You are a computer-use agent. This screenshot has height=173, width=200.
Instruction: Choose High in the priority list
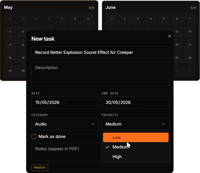pyautogui.click(x=136, y=157)
